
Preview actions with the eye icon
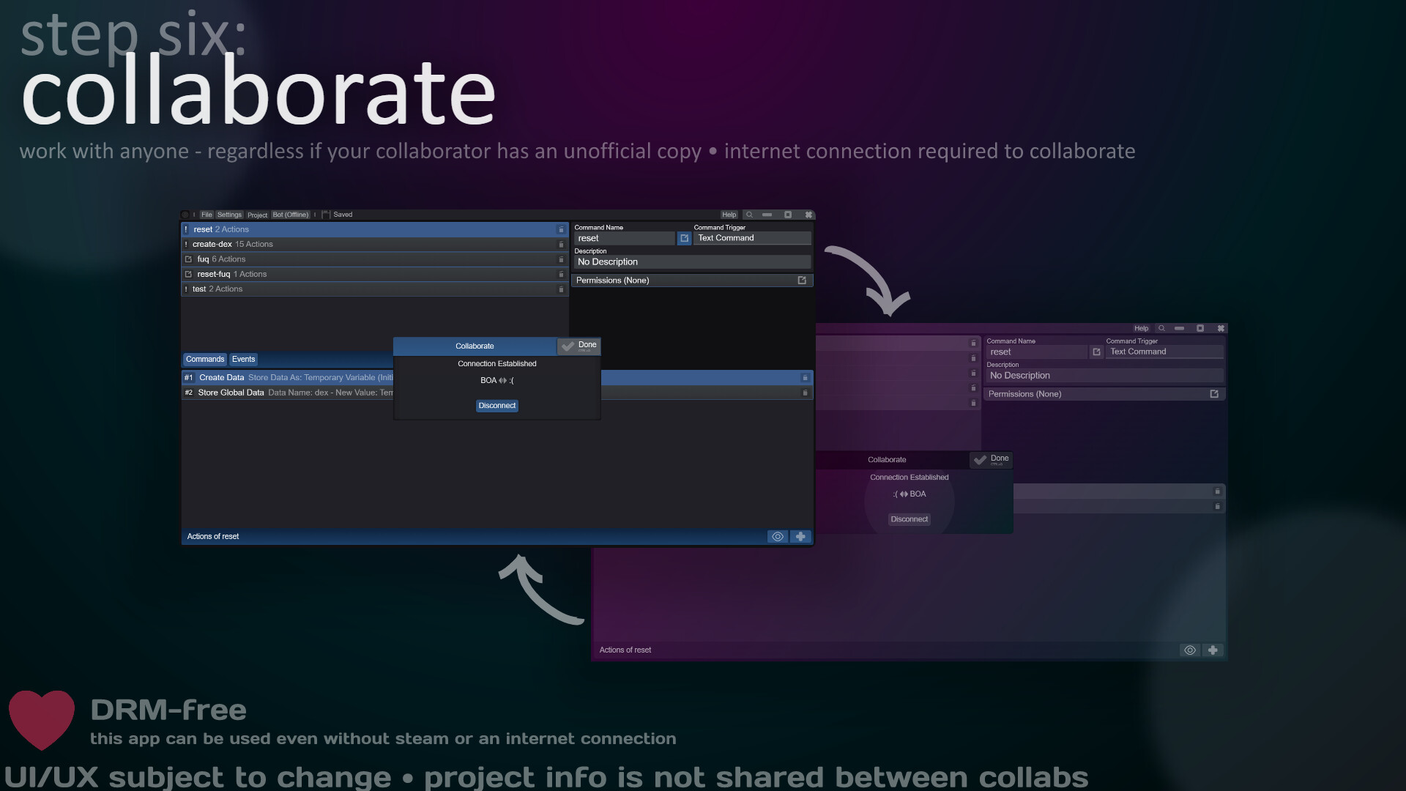[778, 536]
